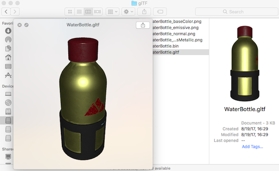Click the Share button in Quick Look window

[143, 25]
